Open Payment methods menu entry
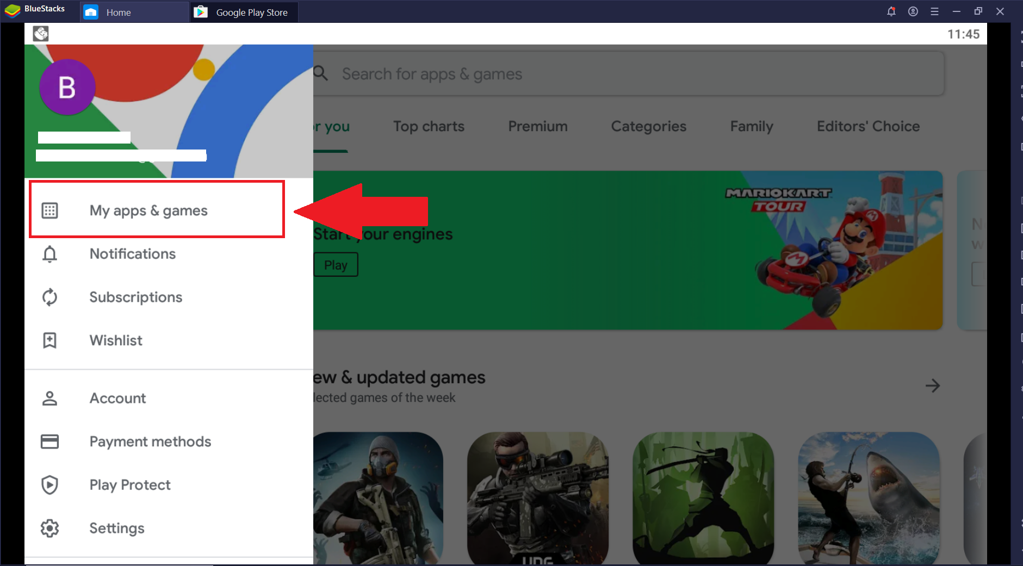This screenshot has height=566, width=1023. [x=169, y=441]
